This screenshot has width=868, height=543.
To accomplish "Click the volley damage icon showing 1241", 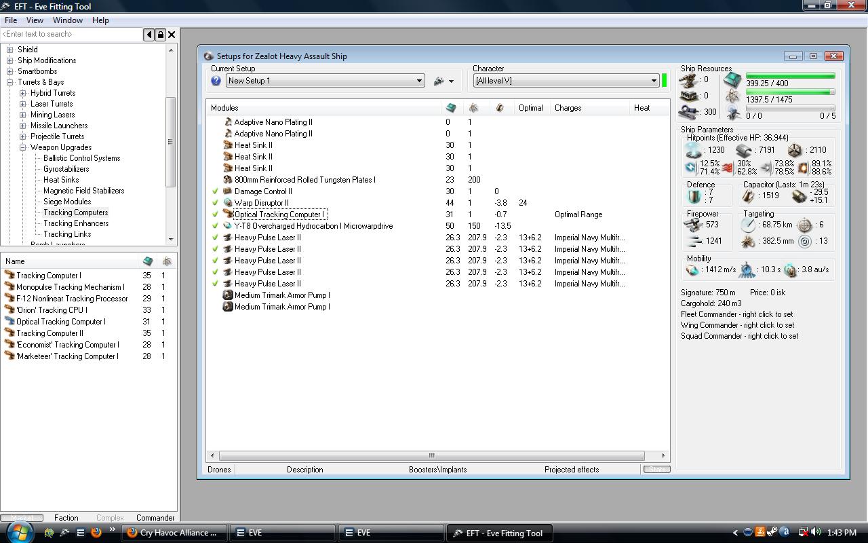I will click(693, 241).
